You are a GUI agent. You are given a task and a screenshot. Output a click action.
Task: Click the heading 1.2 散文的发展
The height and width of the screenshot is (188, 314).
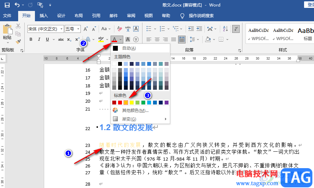pyautogui.click(x=126, y=127)
